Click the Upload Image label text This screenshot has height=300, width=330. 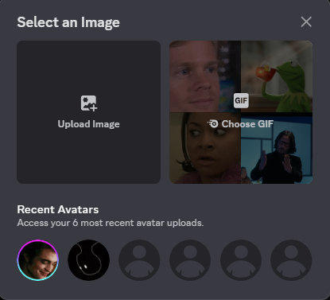(x=89, y=124)
